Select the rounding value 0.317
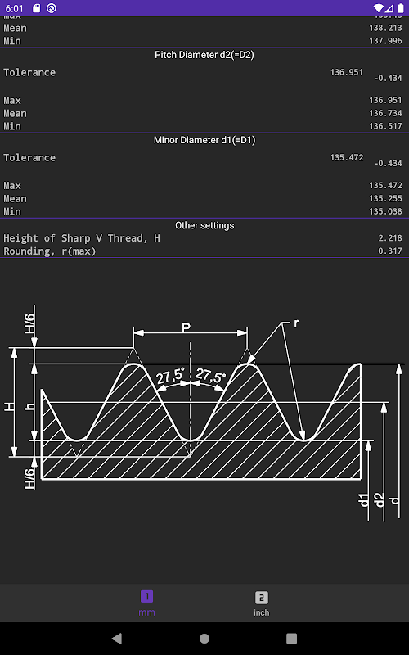Viewport: 409px width, 655px height. (x=390, y=251)
